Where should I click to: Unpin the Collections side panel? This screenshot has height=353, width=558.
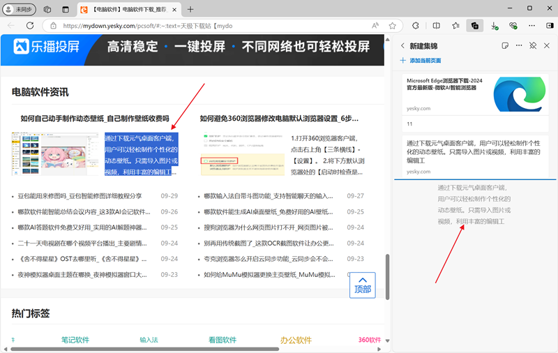pyautogui.click(x=532, y=45)
